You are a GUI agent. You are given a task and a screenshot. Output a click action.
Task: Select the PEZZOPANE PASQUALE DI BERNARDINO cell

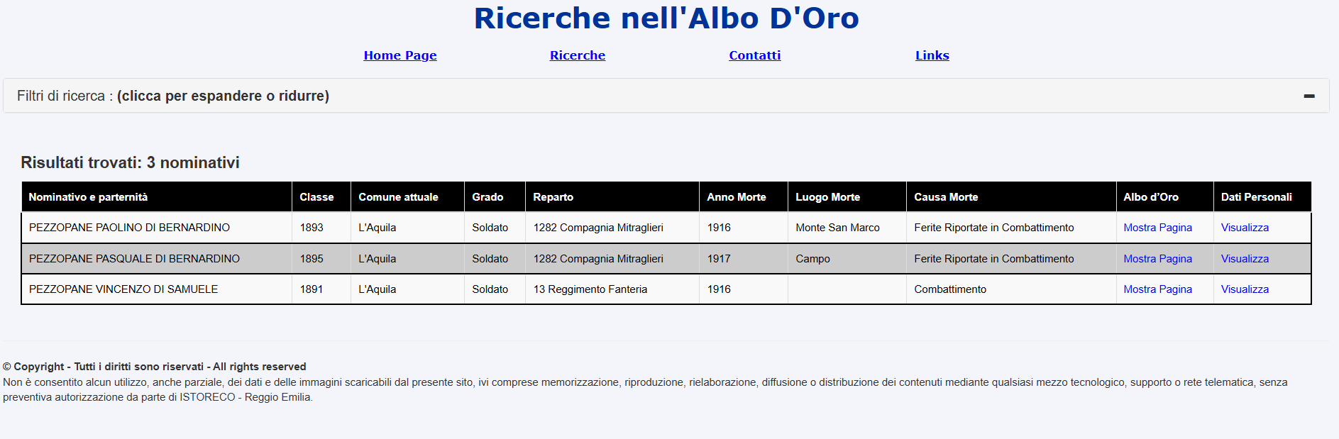157,259
